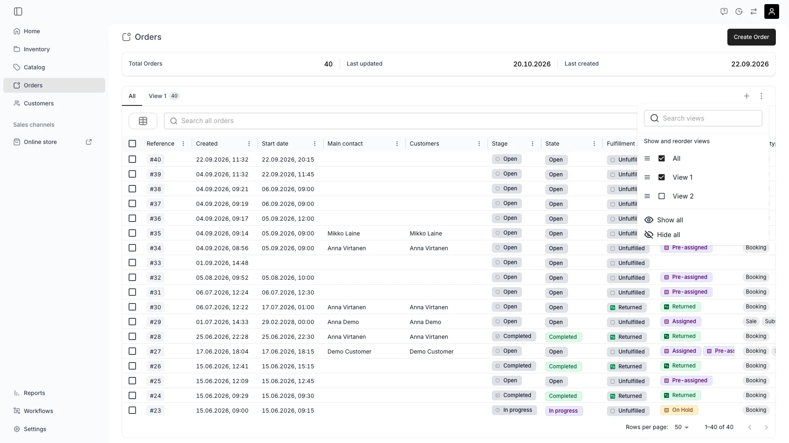Enable the View 2 checkbox
Viewport: 789px width, 443px height.
662,196
